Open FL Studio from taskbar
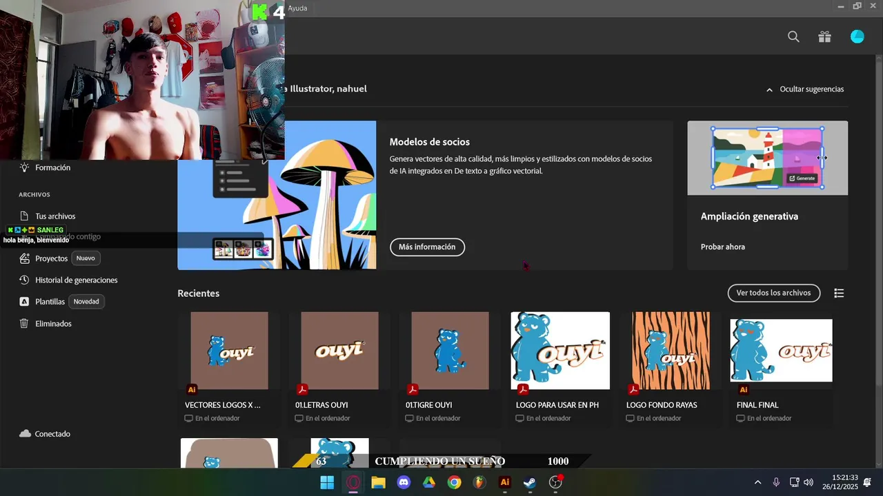The height and width of the screenshot is (496, 883). pos(479,482)
